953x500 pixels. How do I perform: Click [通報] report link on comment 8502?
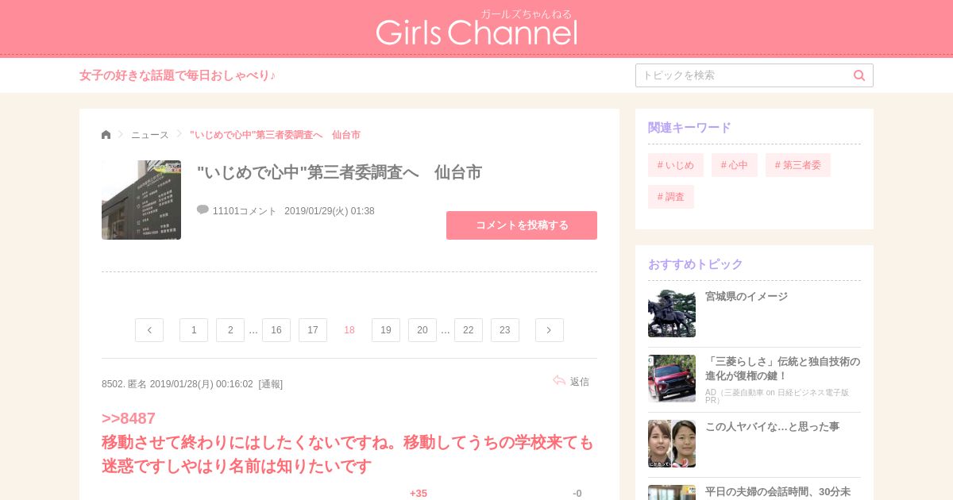271,384
